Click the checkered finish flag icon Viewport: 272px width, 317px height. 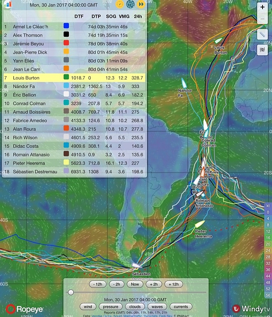(263, 50)
